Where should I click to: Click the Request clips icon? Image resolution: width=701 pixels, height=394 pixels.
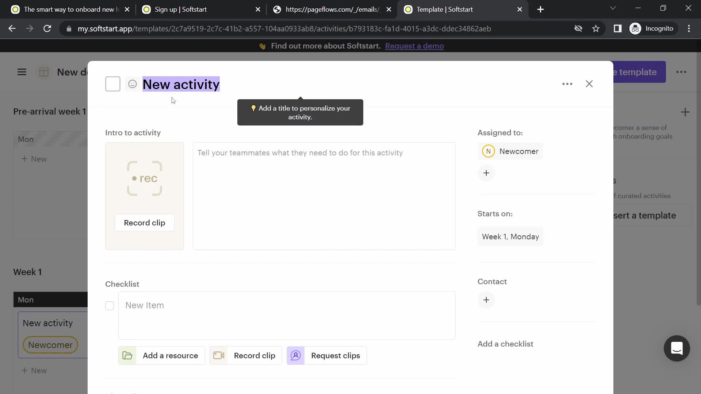pyautogui.click(x=296, y=355)
